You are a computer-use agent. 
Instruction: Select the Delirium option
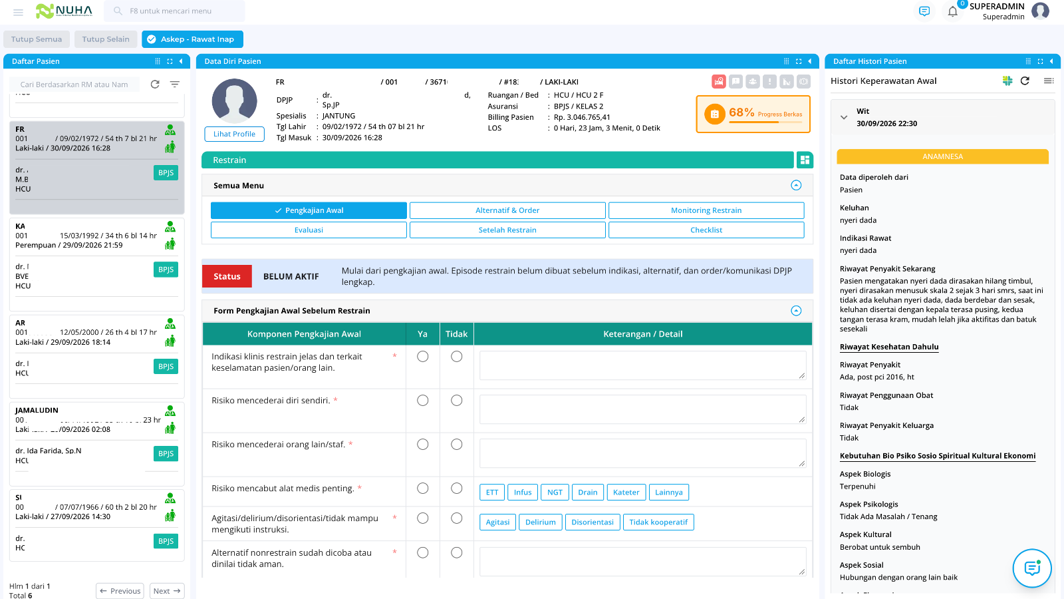tap(541, 522)
